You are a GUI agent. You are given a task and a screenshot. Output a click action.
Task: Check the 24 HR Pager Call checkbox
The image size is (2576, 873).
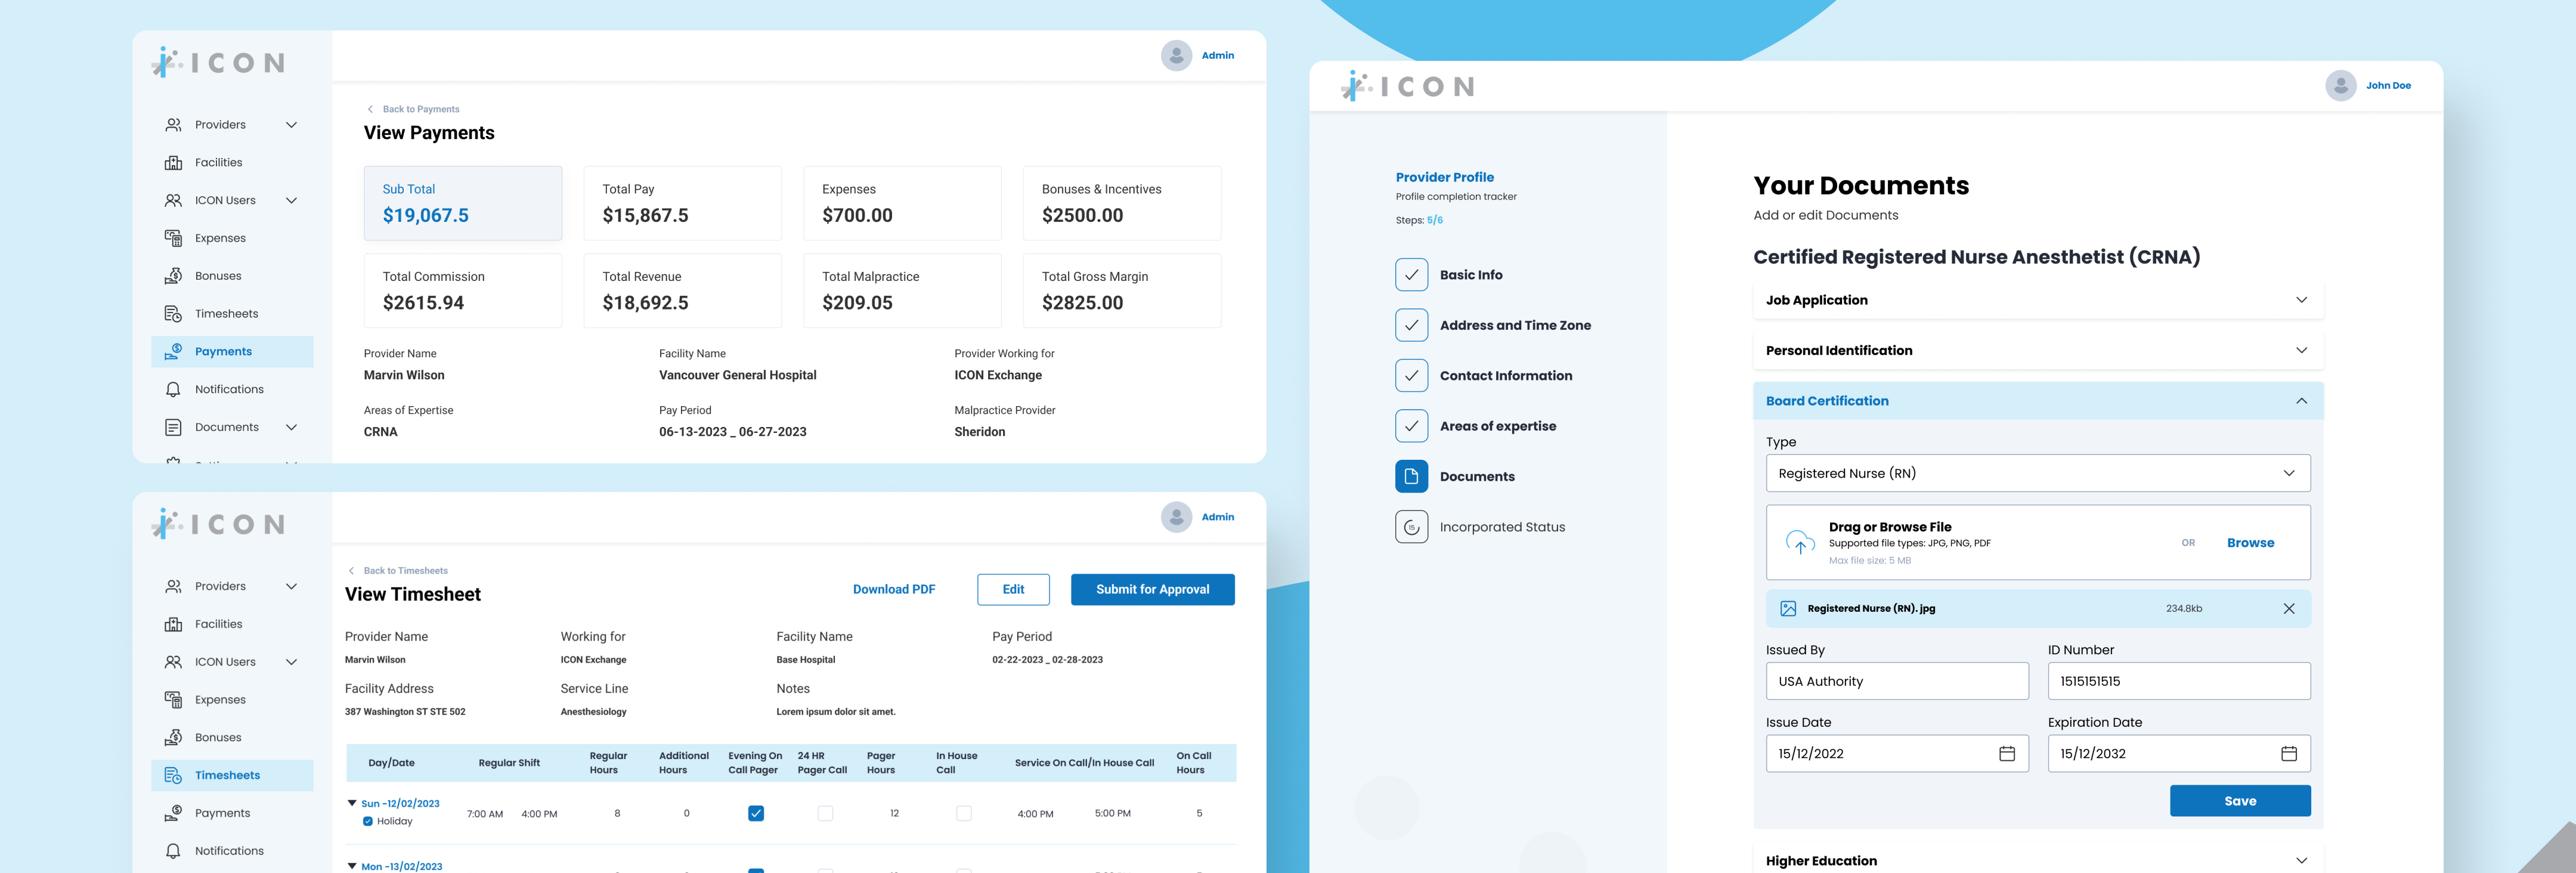pos(825,814)
